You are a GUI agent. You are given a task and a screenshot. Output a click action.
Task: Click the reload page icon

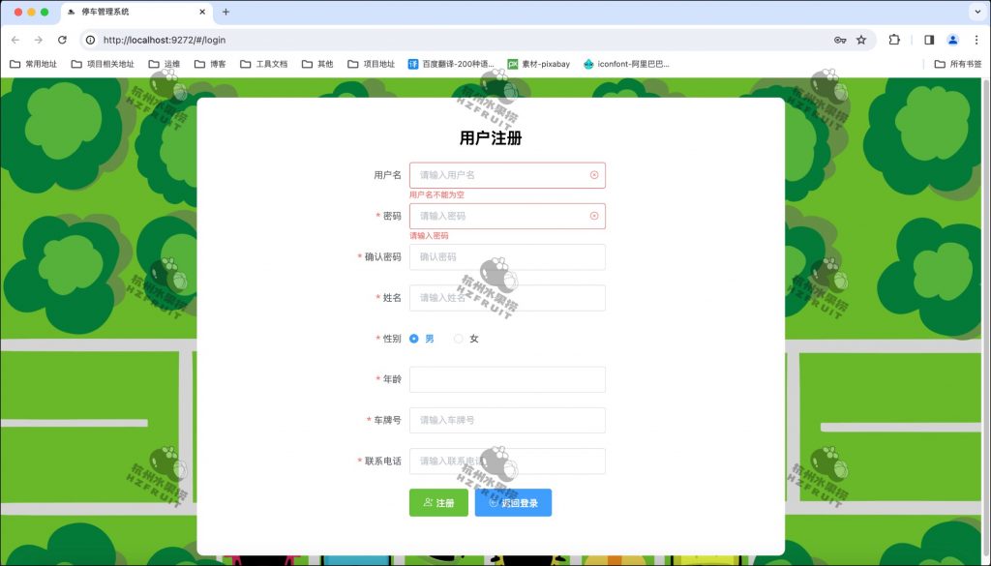[61, 41]
